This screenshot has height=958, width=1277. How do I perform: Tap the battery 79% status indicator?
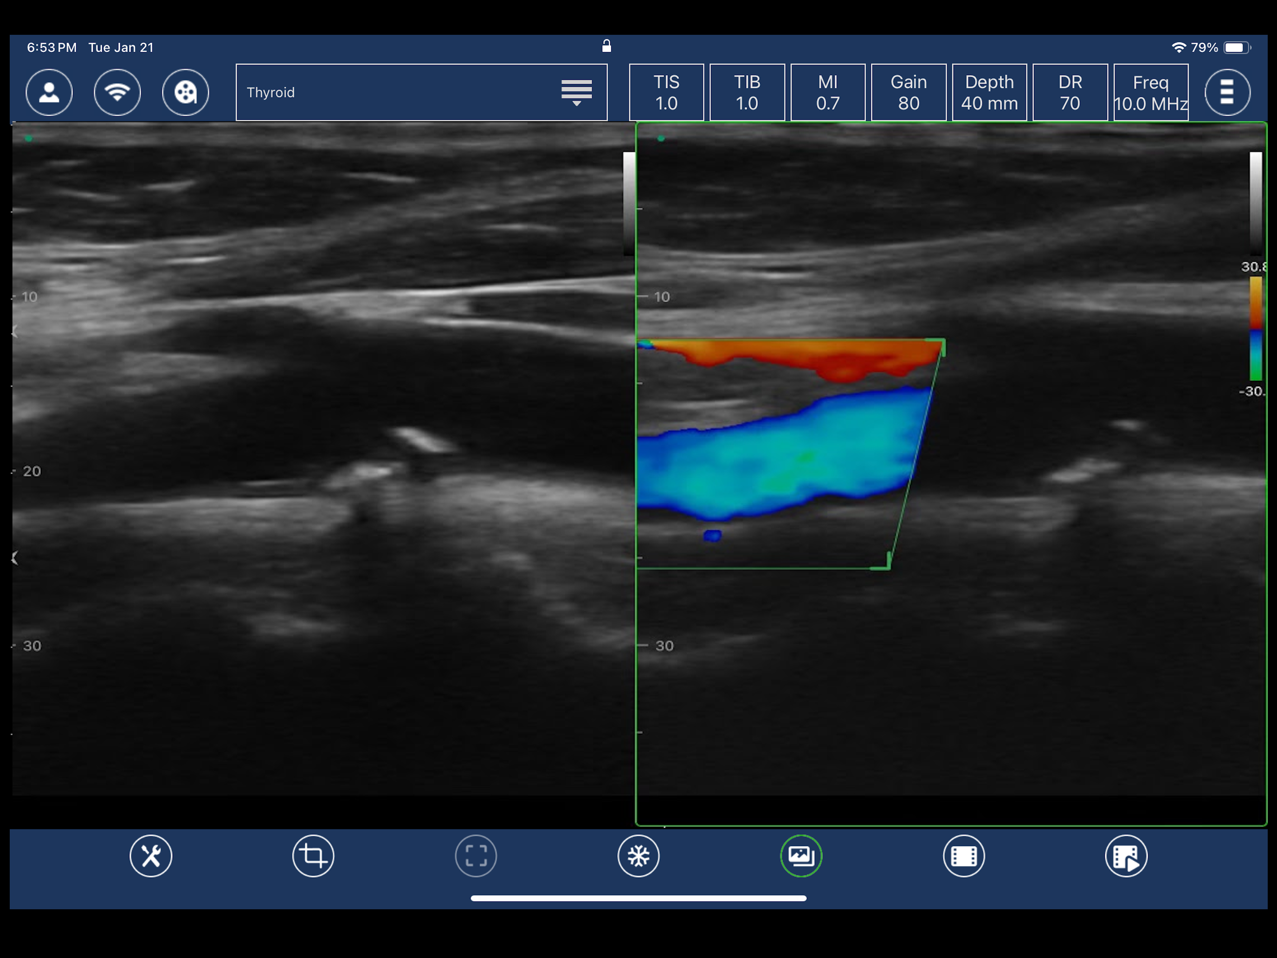point(1221,47)
